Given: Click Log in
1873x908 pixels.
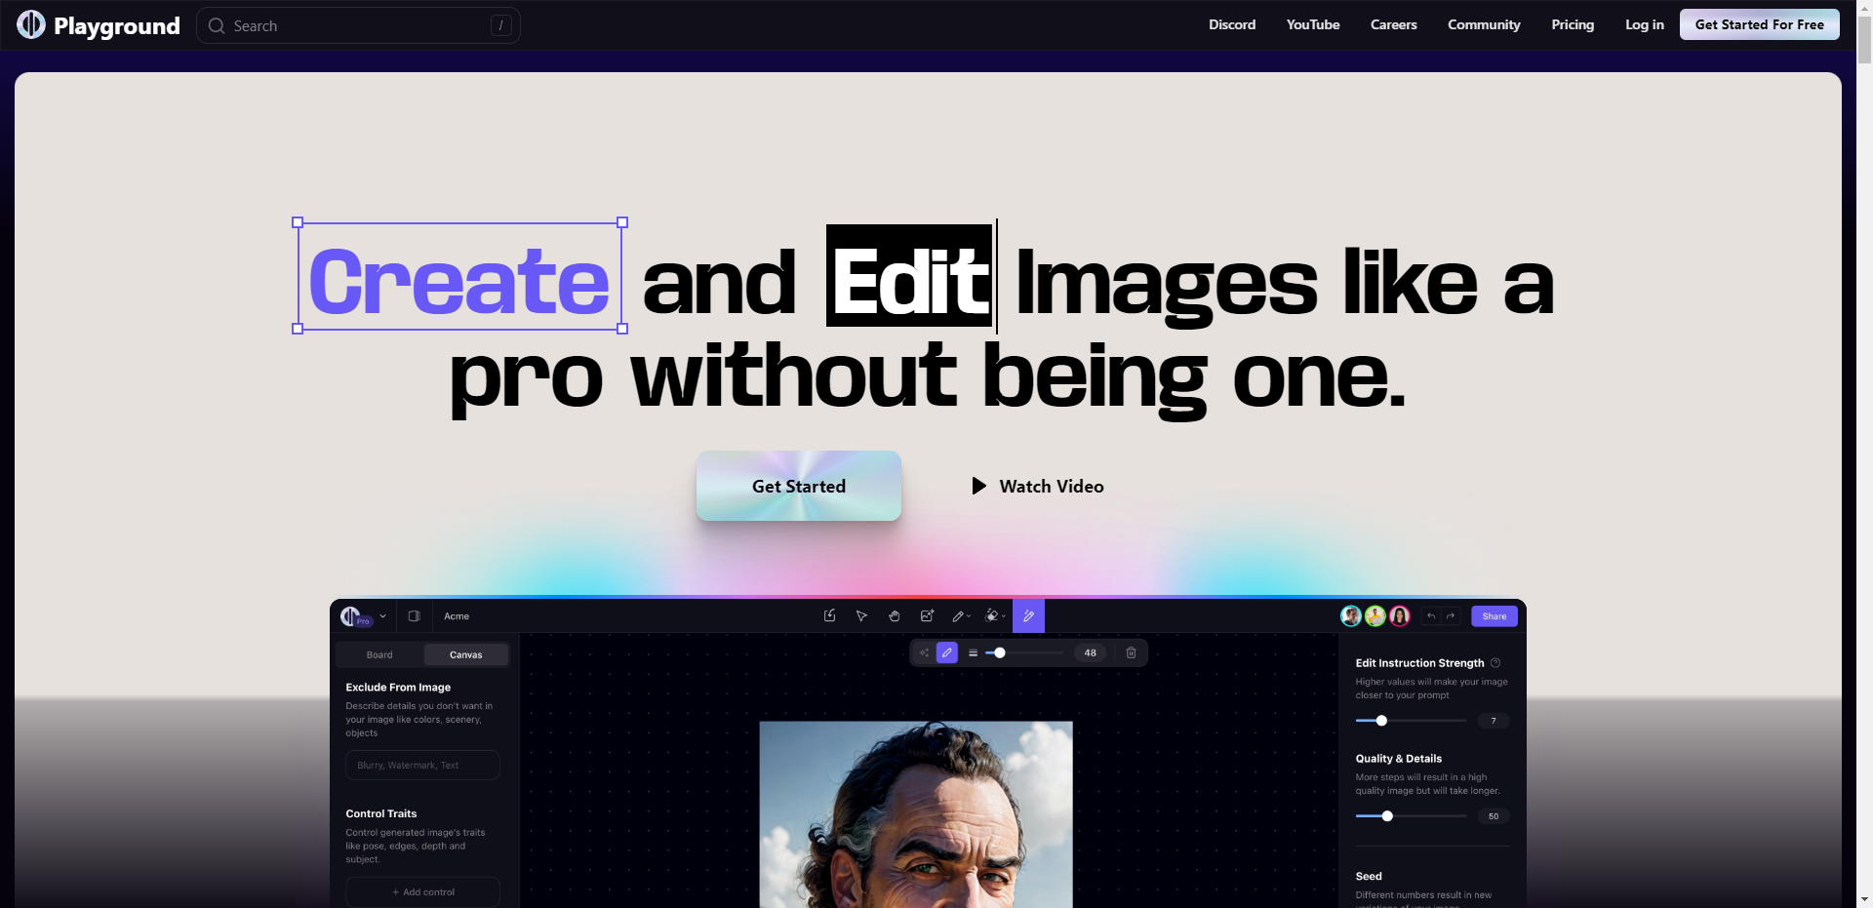Looking at the screenshot, I should [1645, 24].
